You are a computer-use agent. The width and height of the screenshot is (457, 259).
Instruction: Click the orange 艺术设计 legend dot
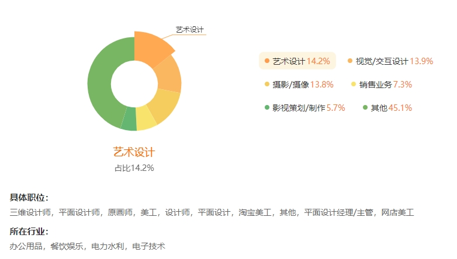point(267,61)
